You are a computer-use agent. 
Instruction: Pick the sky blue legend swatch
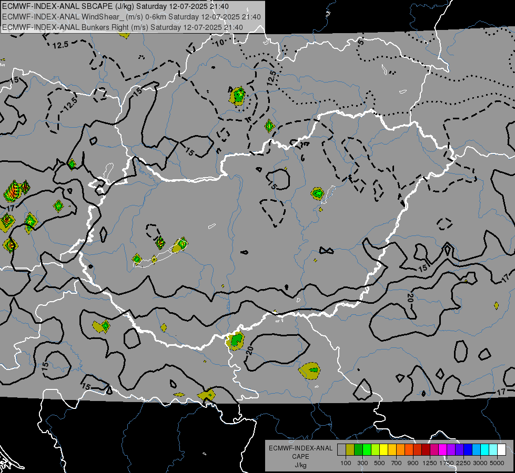pos(477,450)
